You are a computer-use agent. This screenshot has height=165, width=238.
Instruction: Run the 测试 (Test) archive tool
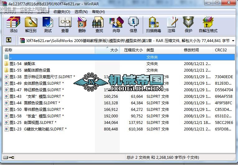(48, 24)
